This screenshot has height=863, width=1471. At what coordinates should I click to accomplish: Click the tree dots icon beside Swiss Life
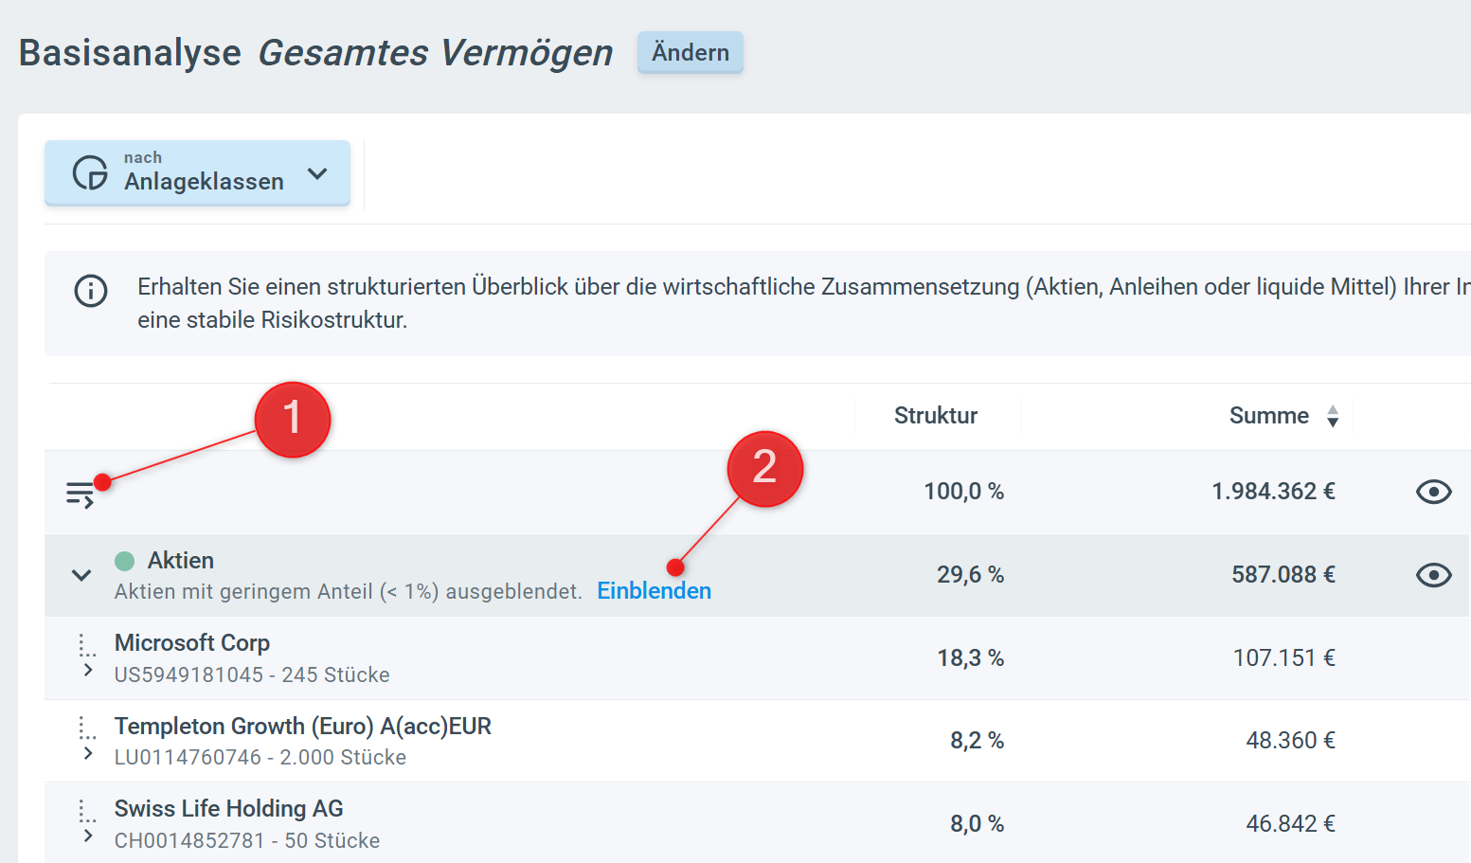click(x=87, y=811)
